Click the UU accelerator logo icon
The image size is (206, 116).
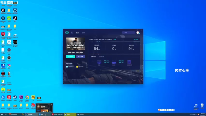coord(67,32)
